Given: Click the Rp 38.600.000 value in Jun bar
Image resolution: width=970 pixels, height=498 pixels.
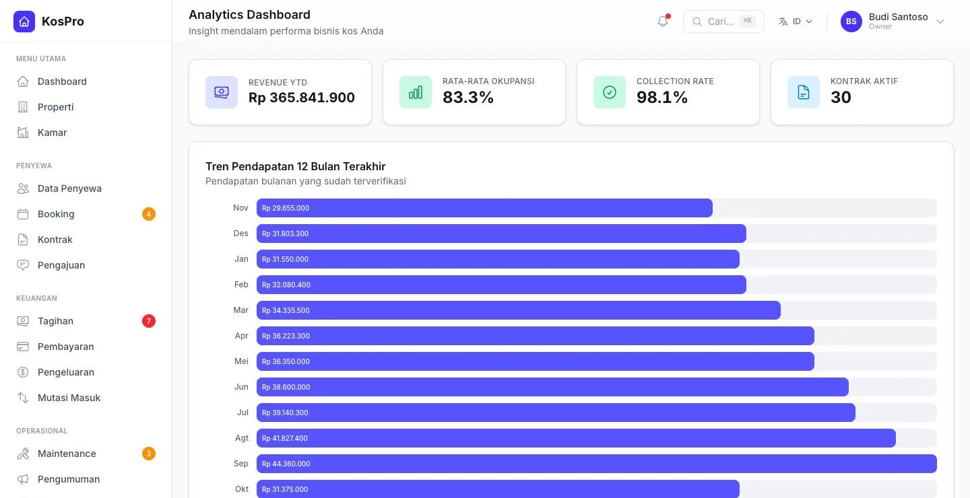Looking at the screenshot, I should (286, 387).
